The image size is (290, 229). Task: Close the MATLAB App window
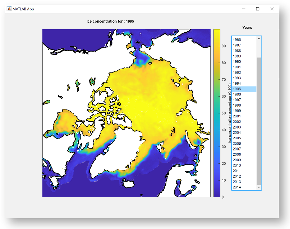272,9
